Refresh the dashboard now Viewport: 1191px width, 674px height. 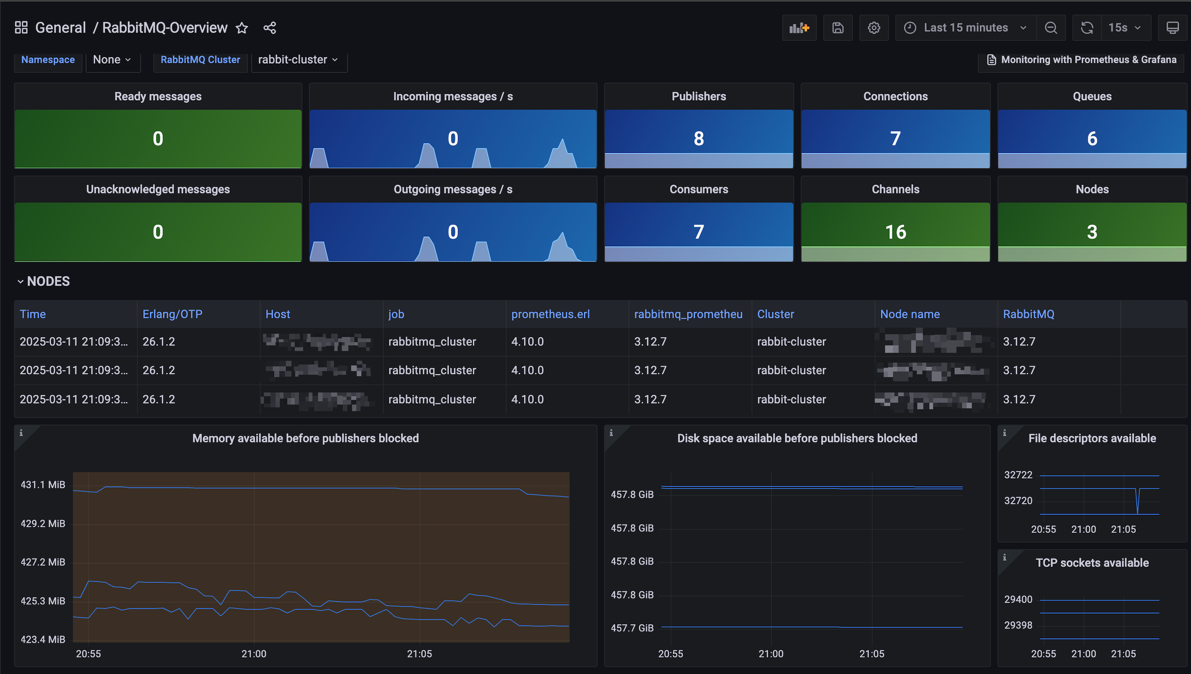point(1087,28)
